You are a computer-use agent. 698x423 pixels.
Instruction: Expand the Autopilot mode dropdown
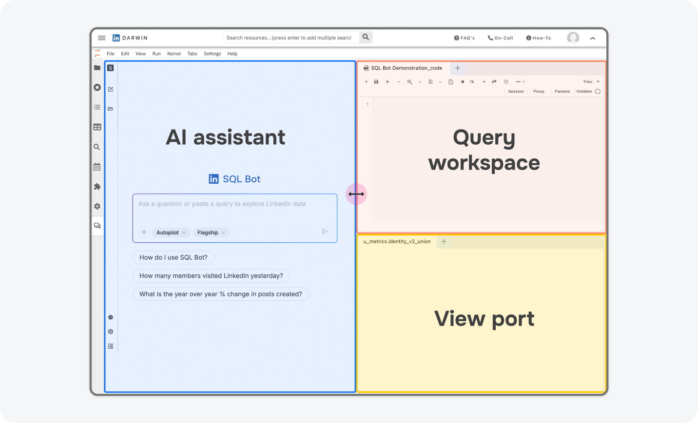pos(171,232)
